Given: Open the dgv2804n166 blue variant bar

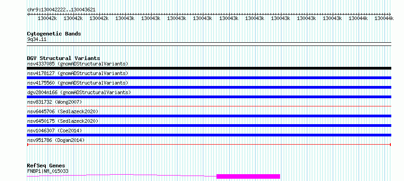Looking at the screenshot, I should tap(209, 97).
